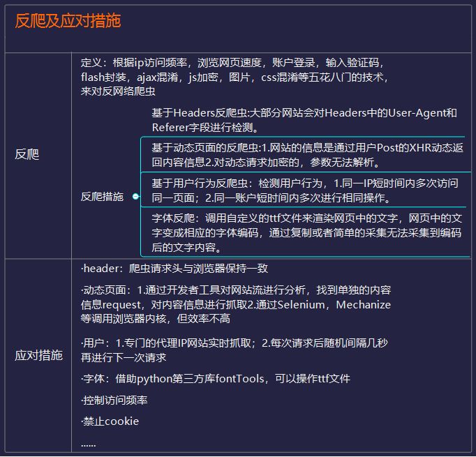The image size is (476, 457).
Task: Click the trailing …… ellipsis line
Action: click(89, 445)
